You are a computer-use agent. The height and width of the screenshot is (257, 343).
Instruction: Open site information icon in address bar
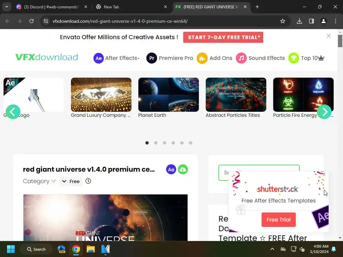[x=46, y=21]
